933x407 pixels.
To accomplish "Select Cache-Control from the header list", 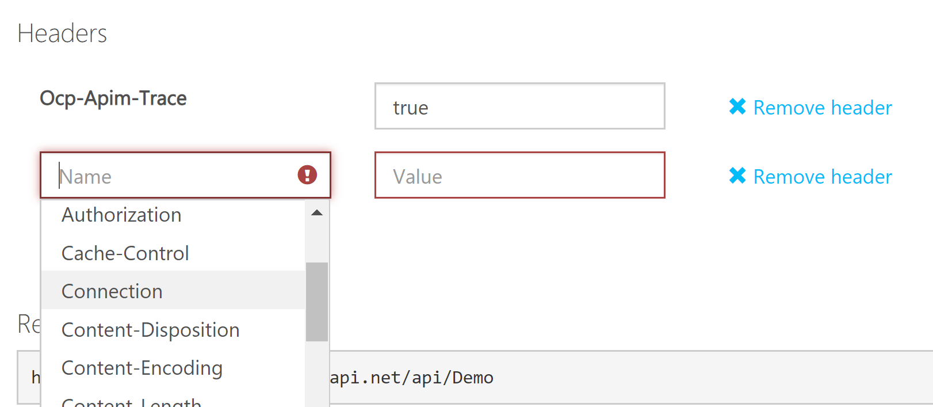I will [x=125, y=253].
